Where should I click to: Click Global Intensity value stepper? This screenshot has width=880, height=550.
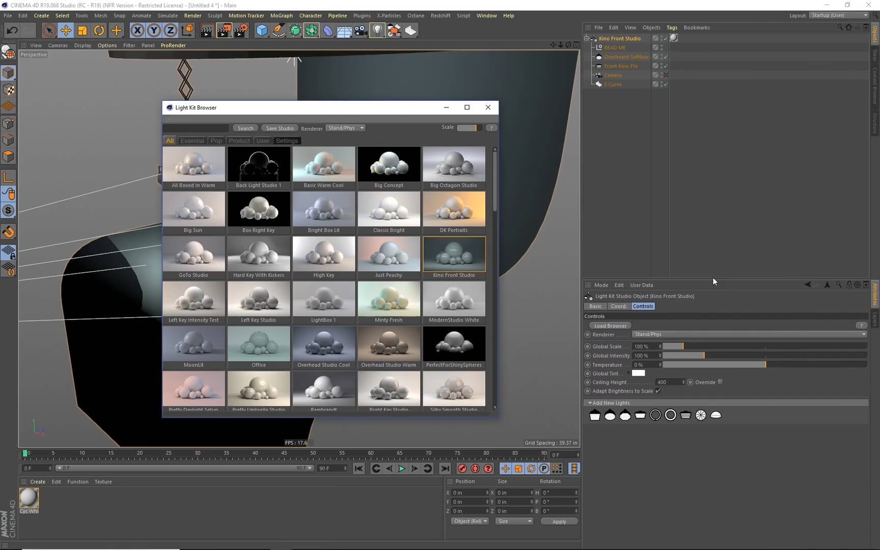660,355
